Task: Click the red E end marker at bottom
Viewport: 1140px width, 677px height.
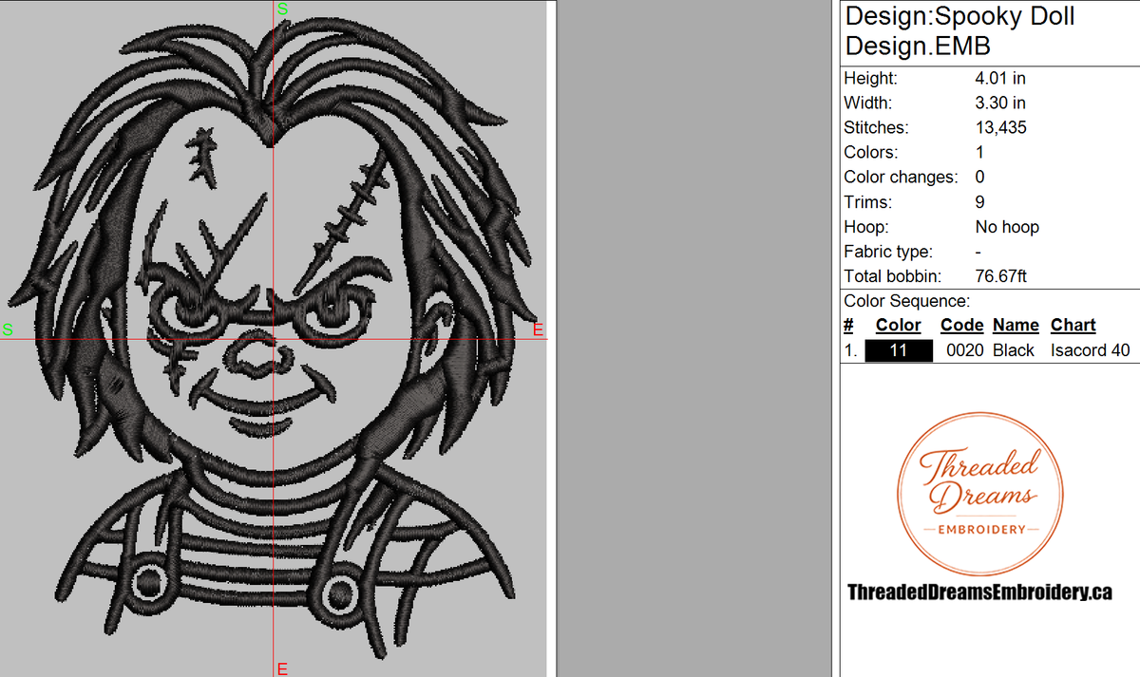Action: pos(282,668)
